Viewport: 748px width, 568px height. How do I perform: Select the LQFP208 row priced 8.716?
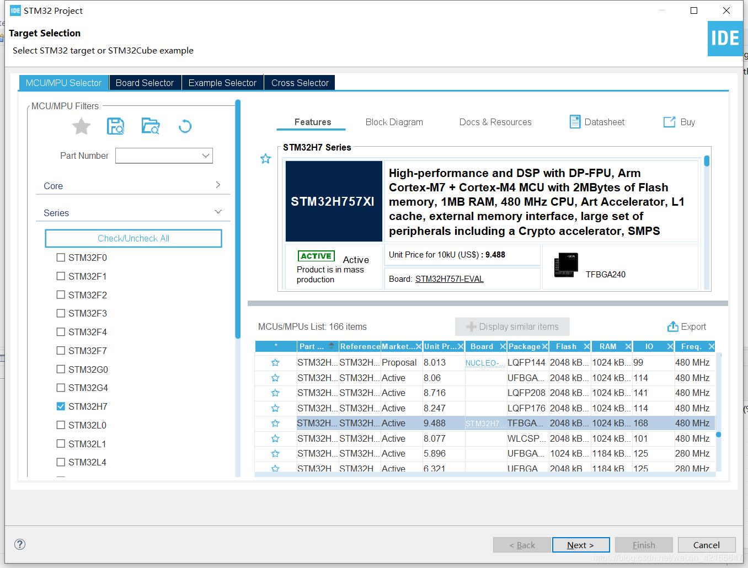485,393
